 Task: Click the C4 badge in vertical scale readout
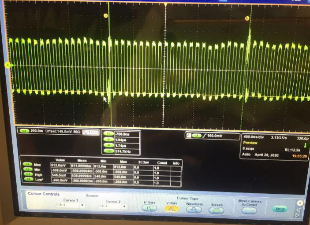pos(24,131)
